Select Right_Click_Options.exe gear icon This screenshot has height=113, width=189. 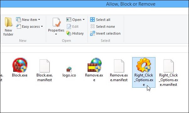pos(143,65)
